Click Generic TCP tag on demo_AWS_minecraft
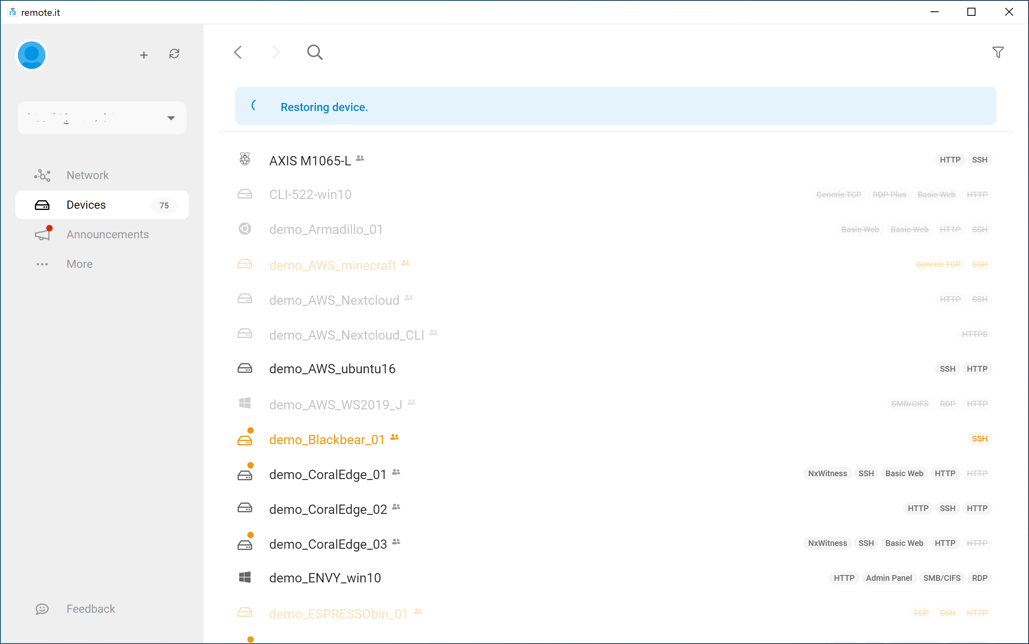The height and width of the screenshot is (644, 1029). point(938,265)
